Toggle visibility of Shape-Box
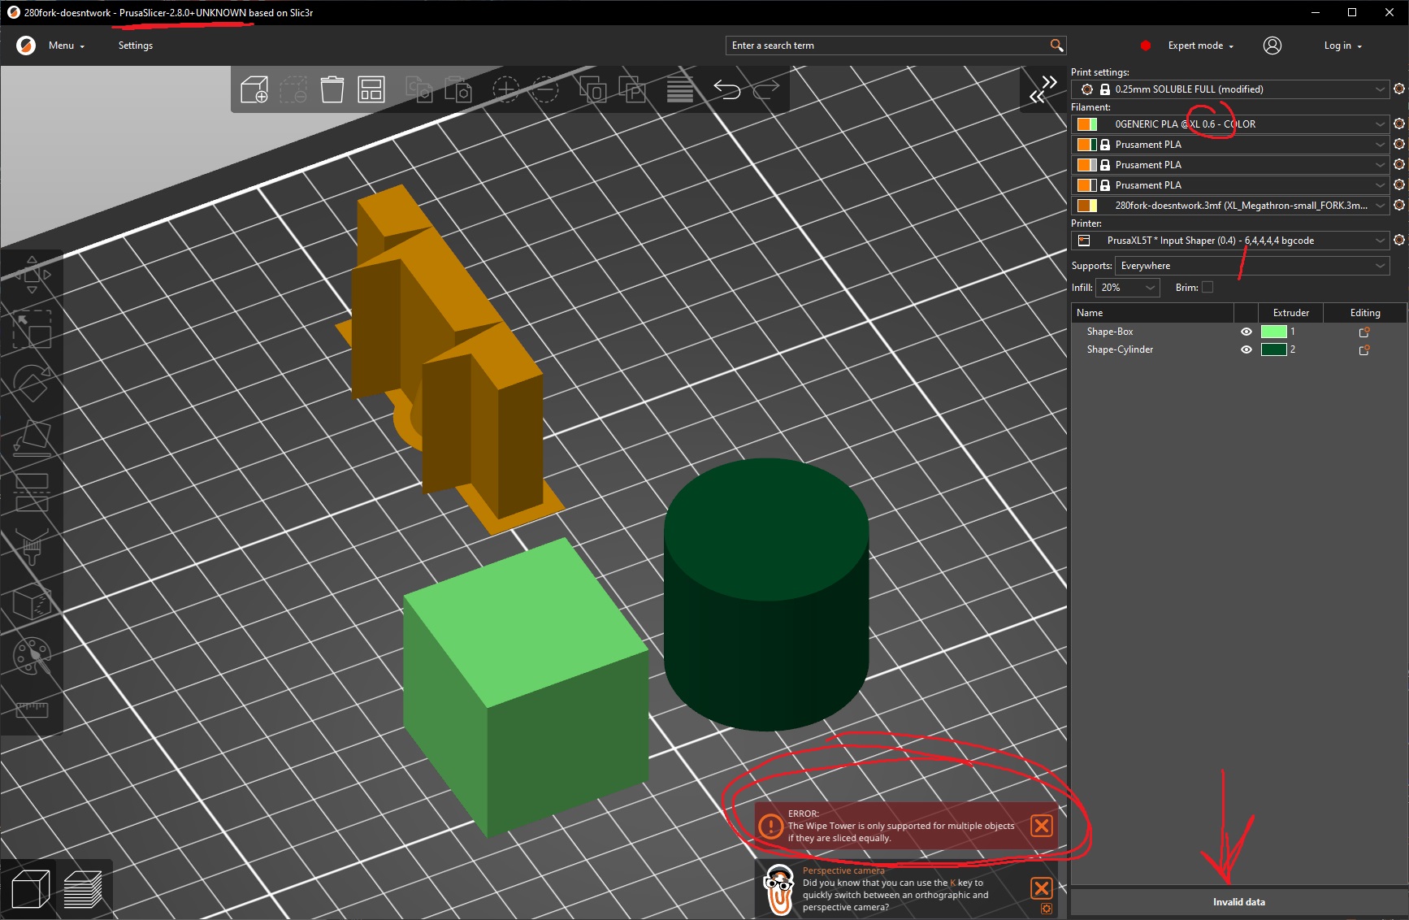Screen dimensions: 1409x920 [x=1246, y=332]
